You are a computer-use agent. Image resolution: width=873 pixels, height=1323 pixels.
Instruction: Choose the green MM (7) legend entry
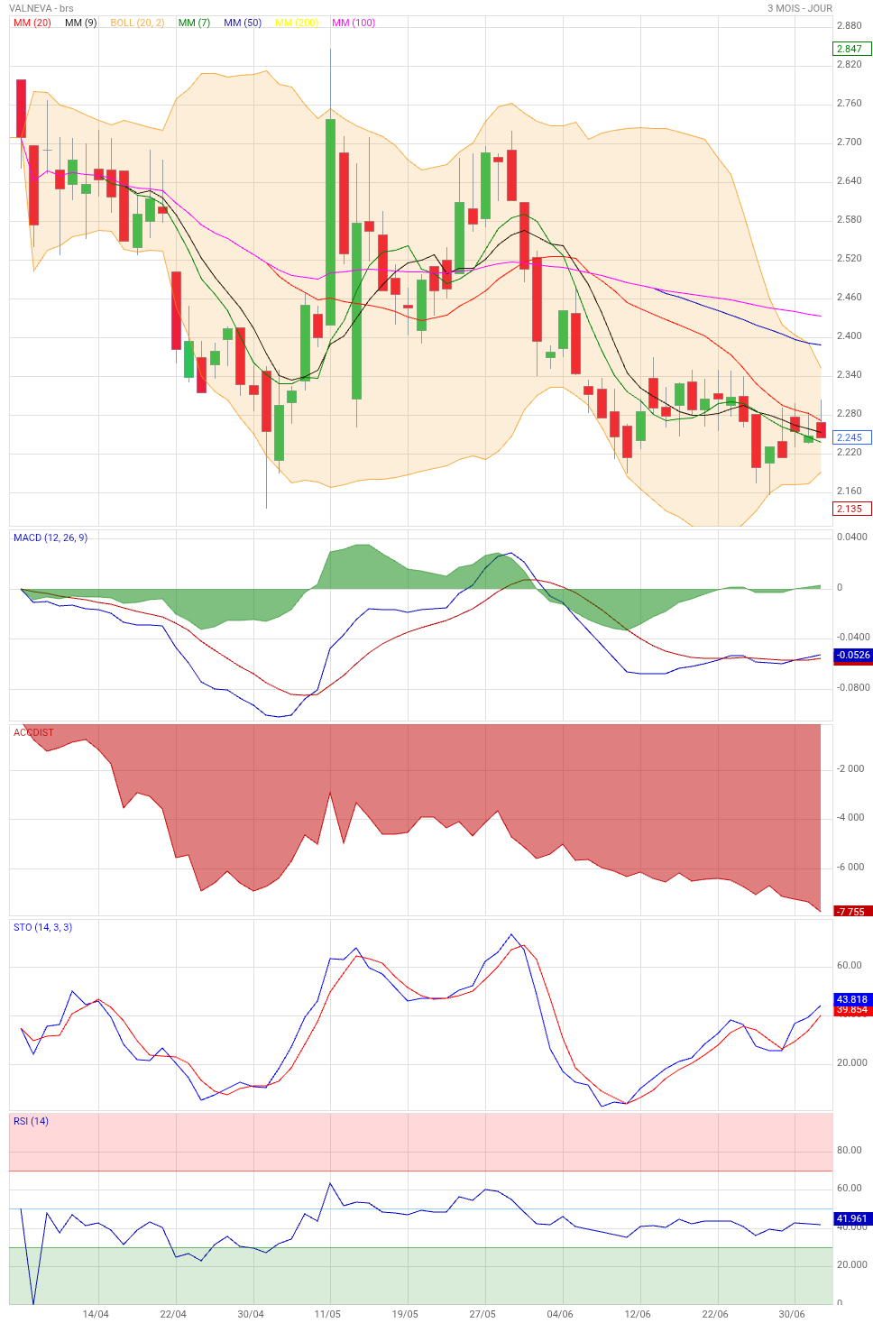pos(194,23)
